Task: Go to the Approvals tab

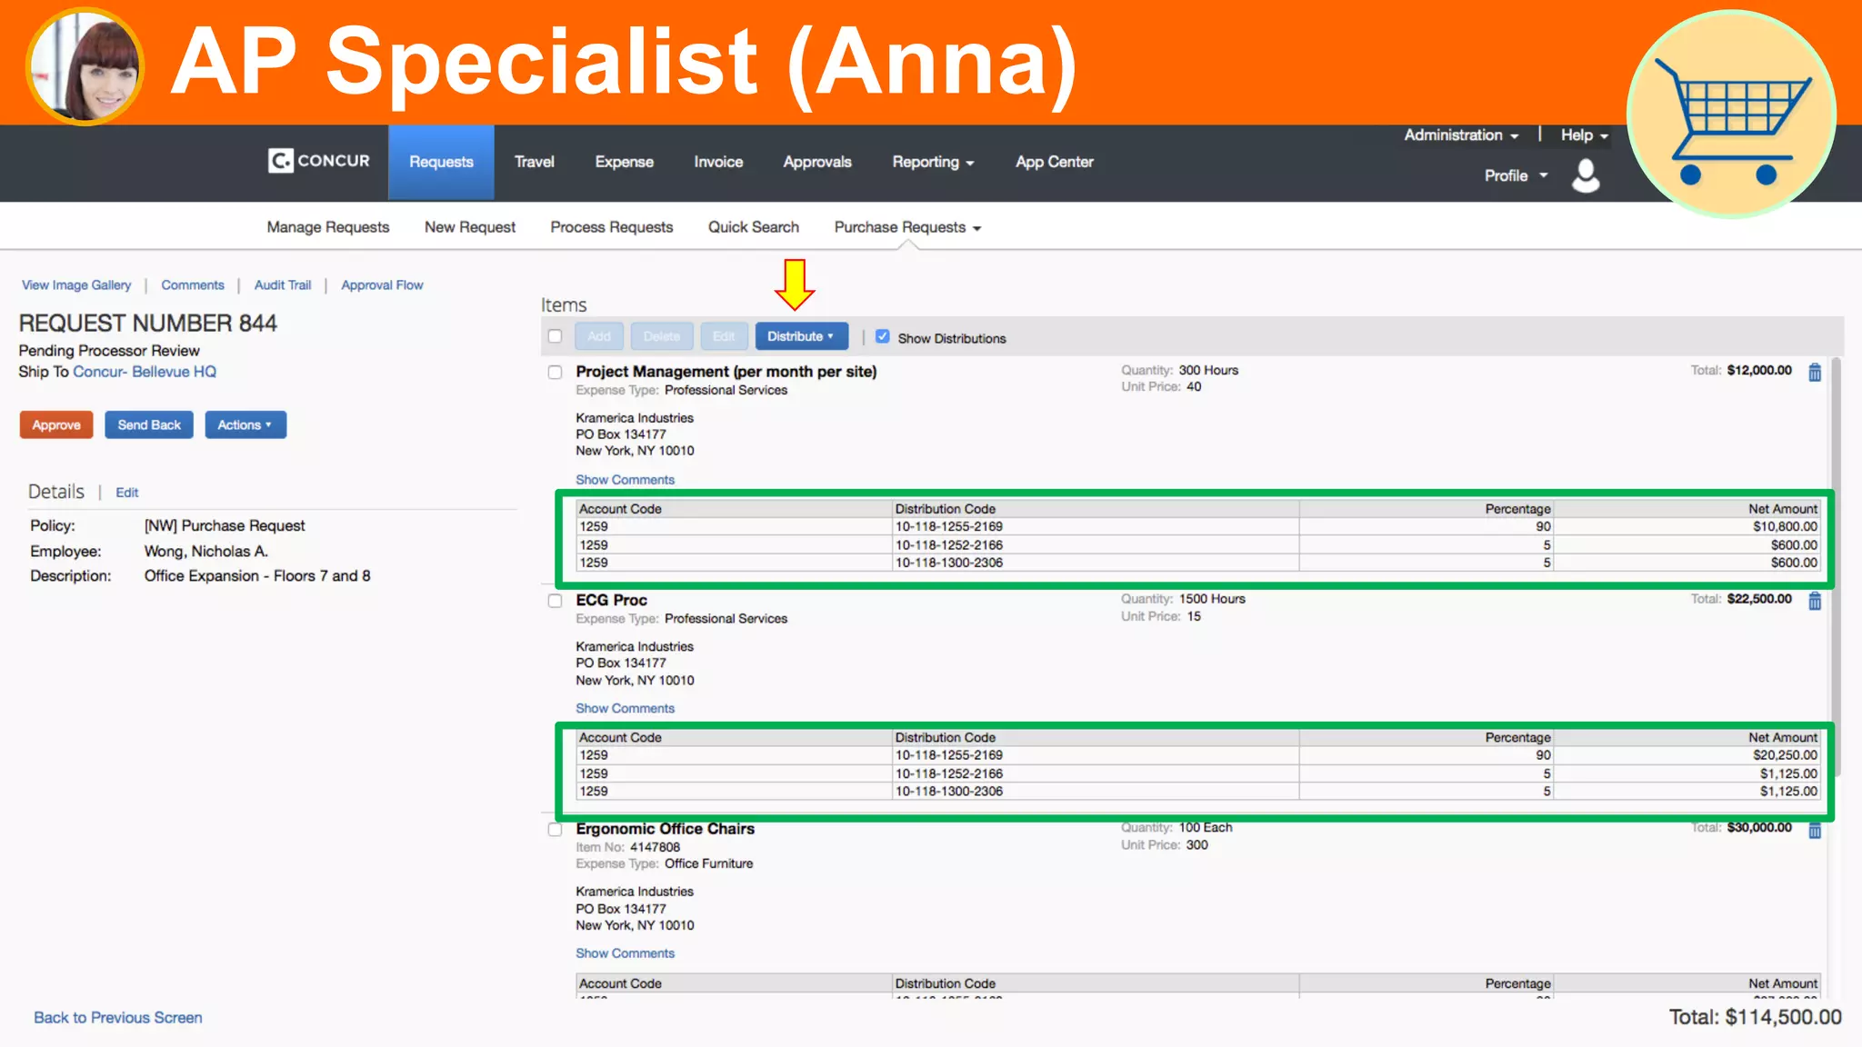Action: [x=817, y=162]
